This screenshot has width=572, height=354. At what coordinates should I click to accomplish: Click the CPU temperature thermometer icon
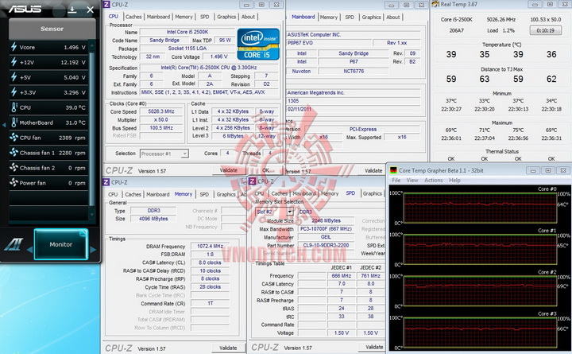pos(14,107)
